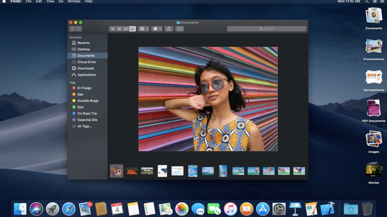Open the File menu
Viewport: 387px width, 217px height.
click(29, 1)
